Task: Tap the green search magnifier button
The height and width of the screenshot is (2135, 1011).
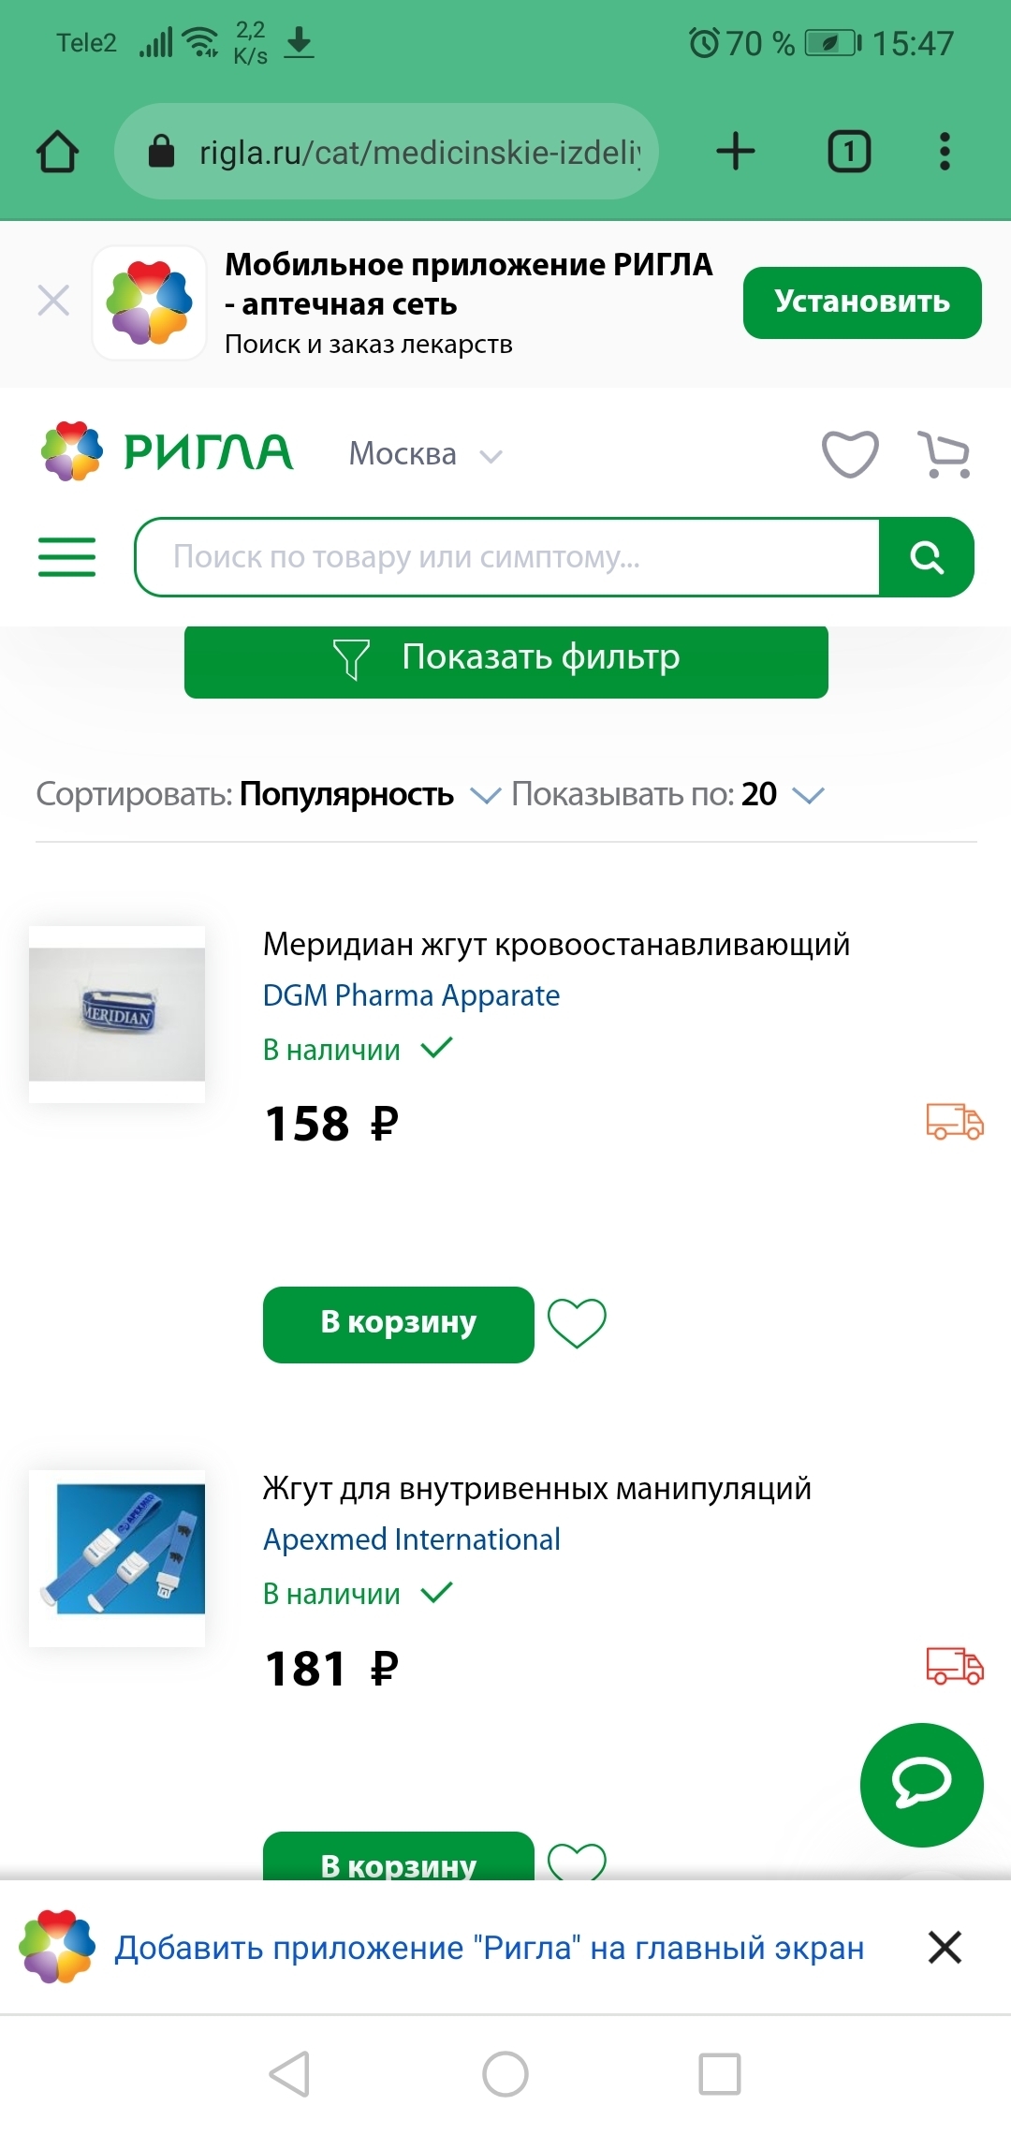Action: pyautogui.click(x=927, y=557)
